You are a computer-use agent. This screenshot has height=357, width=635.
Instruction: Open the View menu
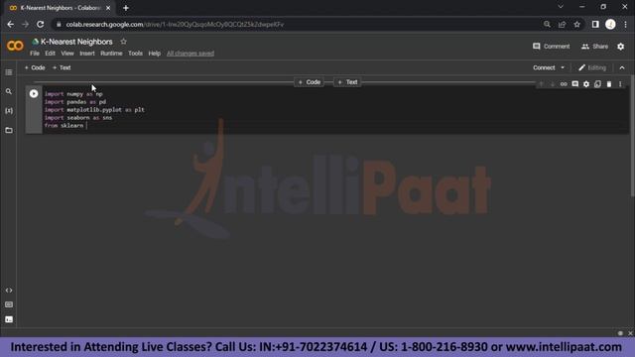67,54
